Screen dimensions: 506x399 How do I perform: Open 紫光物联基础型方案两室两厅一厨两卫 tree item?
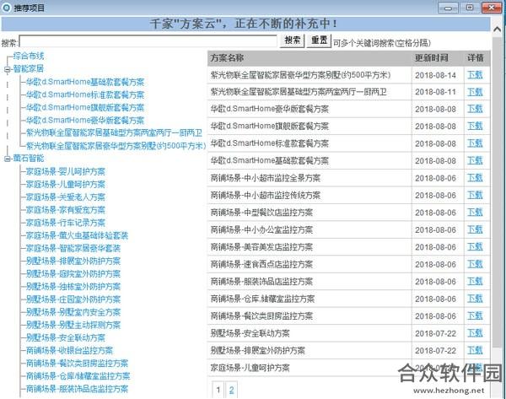pyautogui.click(x=114, y=133)
